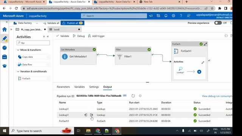The width and height of the screenshot is (242, 136).
Task: Click the Activities search field containing 'for'
Action: point(33,43)
